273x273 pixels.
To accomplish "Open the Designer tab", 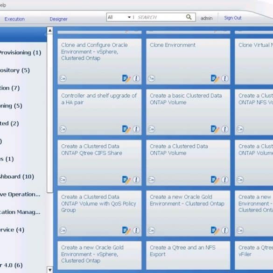I will [58, 19].
